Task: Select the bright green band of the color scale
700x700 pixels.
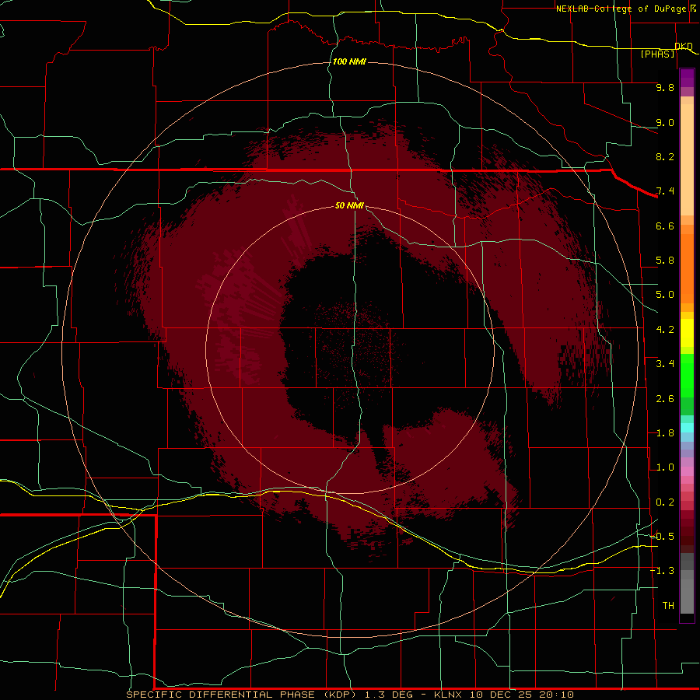Action: click(687, 375)
